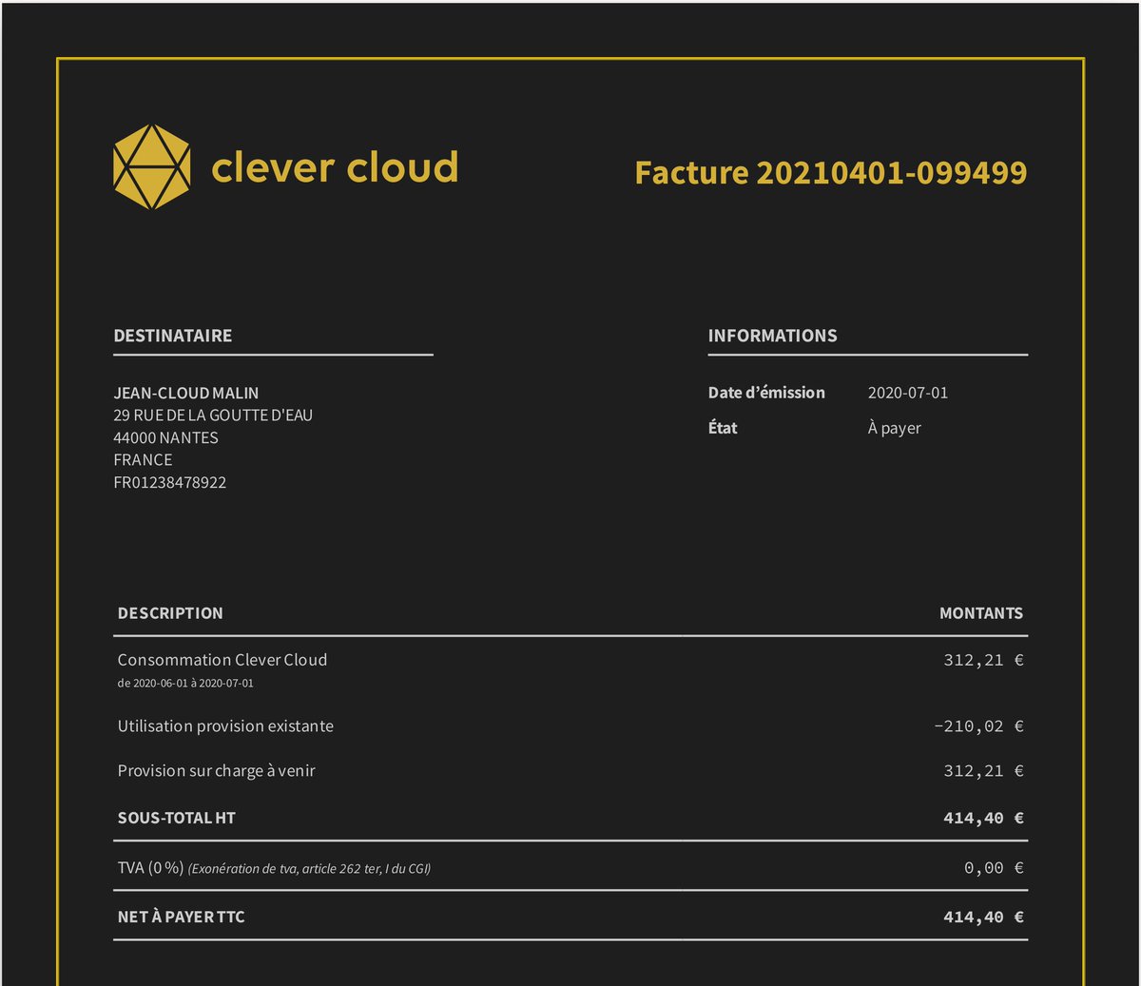This screenshot has height=986, width=1141.
Task: Click the 'NET À PAYER TTC' label
Action: pos(182,918)
